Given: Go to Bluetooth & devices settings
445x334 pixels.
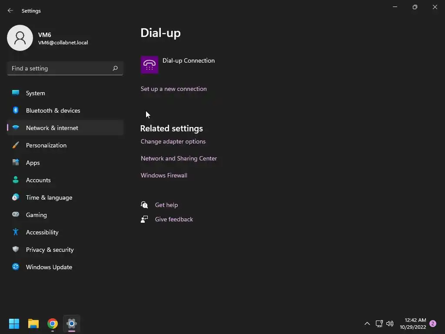Looking at the screenshot, I should [x=53, y=110].
